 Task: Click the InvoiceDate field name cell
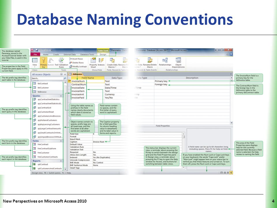(87, 88)
